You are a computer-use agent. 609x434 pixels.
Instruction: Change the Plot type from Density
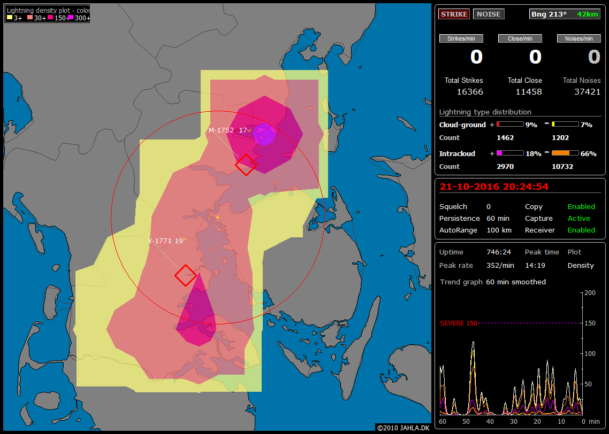click(581, 265)
